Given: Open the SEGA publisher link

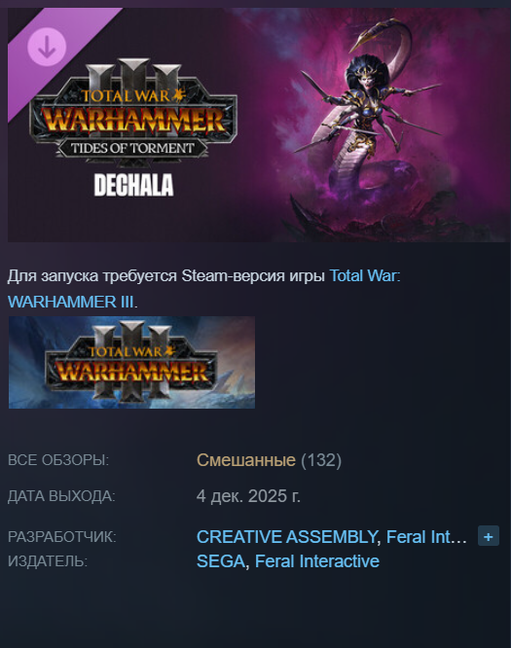Looking at the screenshot, I should [x=221, y=561].
